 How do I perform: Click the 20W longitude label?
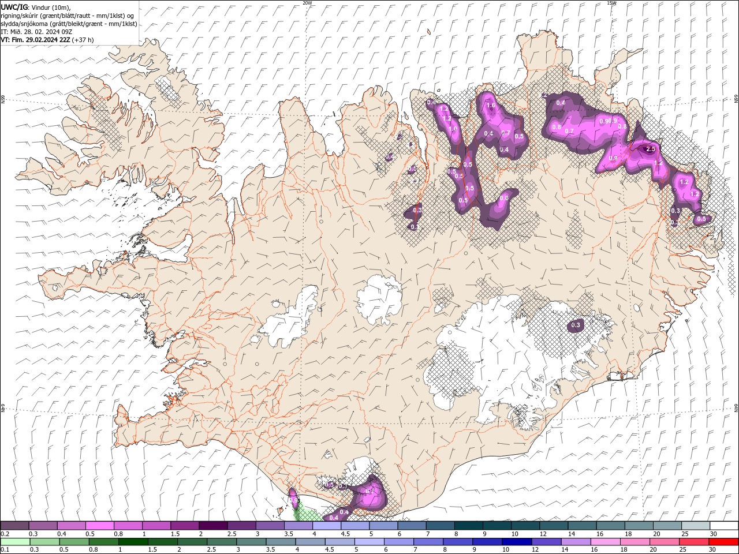tap(307, 3)
